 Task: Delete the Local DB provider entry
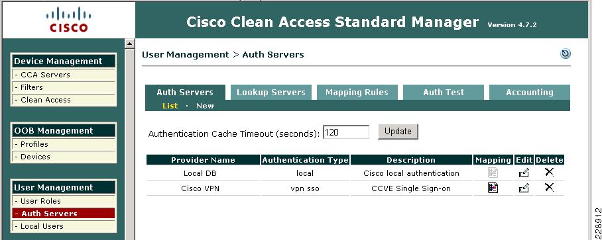(550, 173)
